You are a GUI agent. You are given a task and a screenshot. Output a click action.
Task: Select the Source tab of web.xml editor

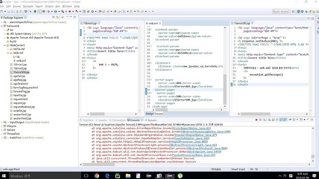pyautogui.click(x=158, y=113)
